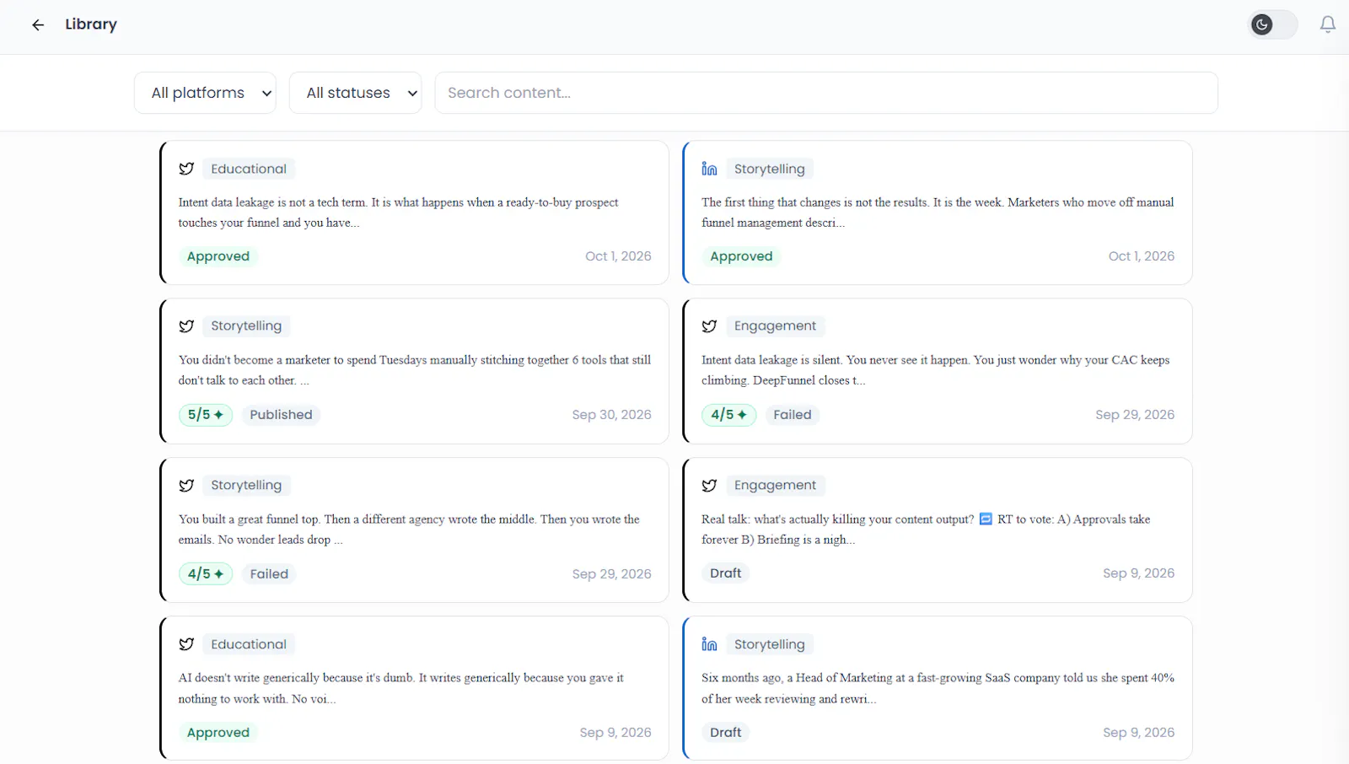Click Failed status on 'Intent data leakage is silent' card
Image resolution: width=1349 pixels, height=764 pixels.
(793, 415)
